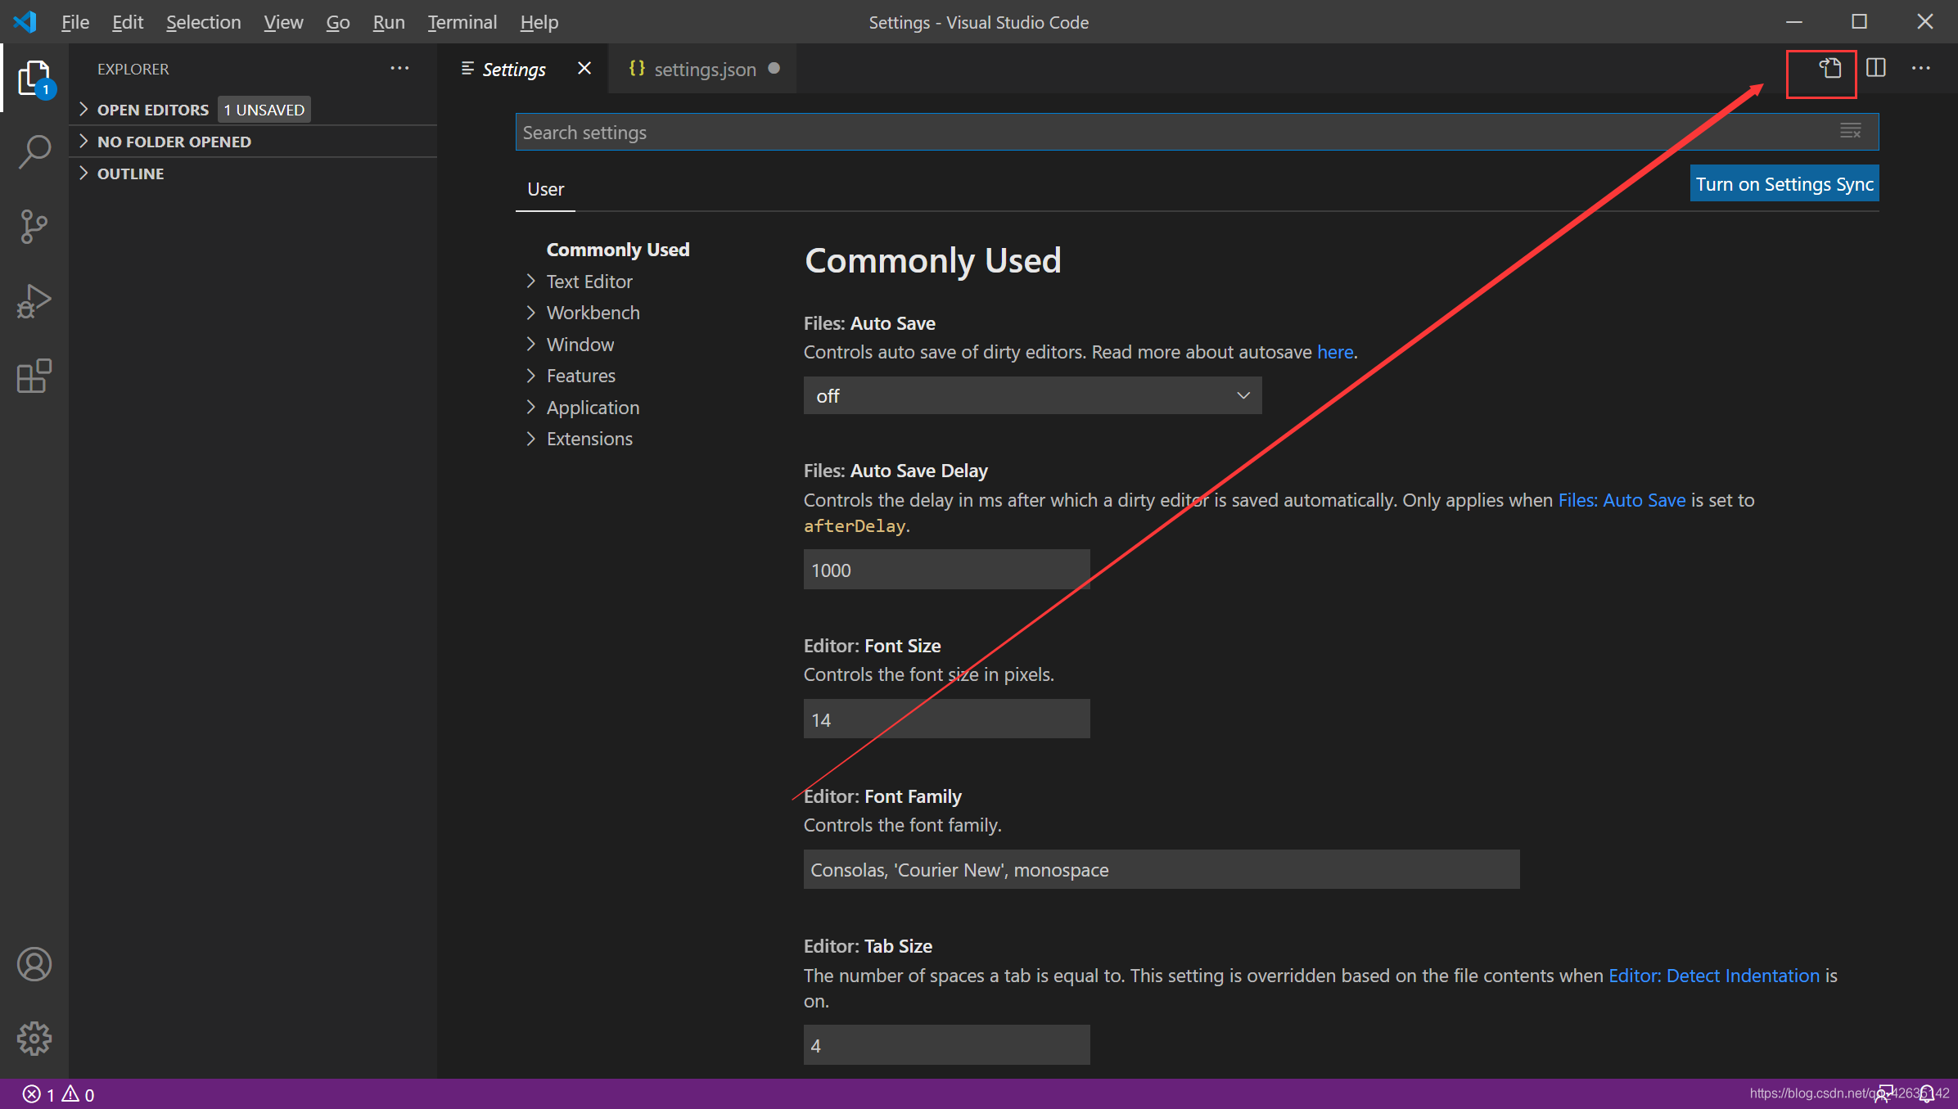Open the Terminal menu
This screenshot has width=1958, height=1109.
462,22
